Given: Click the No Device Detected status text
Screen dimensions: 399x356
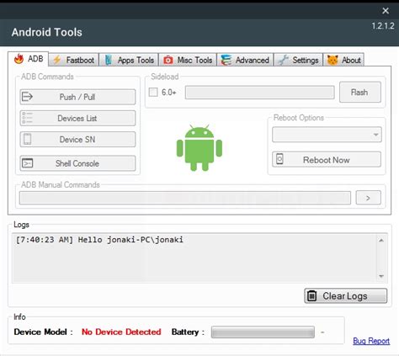Looking at the screenshot, I should [121, 332].
